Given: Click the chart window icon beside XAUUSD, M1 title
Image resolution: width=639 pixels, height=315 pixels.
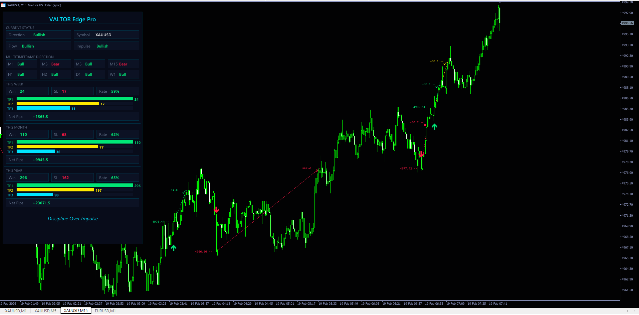Looking at the screenshot, I should pos(3,5).
